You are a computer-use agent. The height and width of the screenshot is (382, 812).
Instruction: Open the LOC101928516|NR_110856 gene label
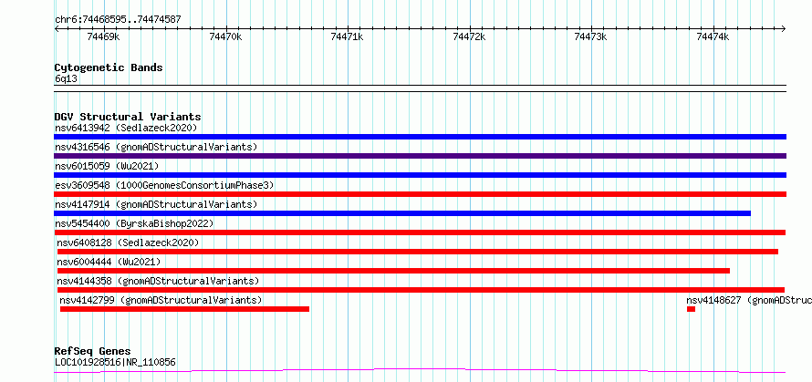tap(115, 362)
